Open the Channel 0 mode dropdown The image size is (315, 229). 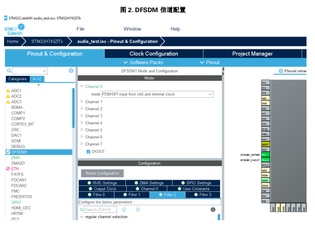[x=157, y=94]
